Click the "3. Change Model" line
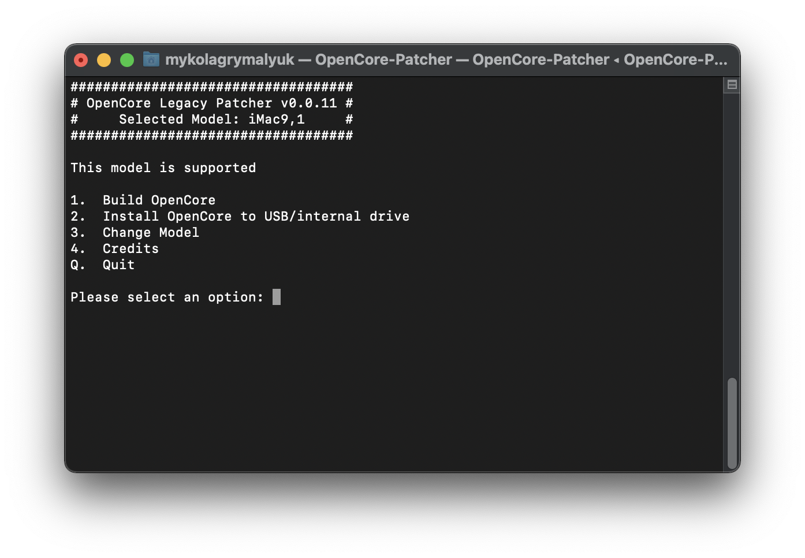The height and width of the screenshot is (558, 805). 135,233
